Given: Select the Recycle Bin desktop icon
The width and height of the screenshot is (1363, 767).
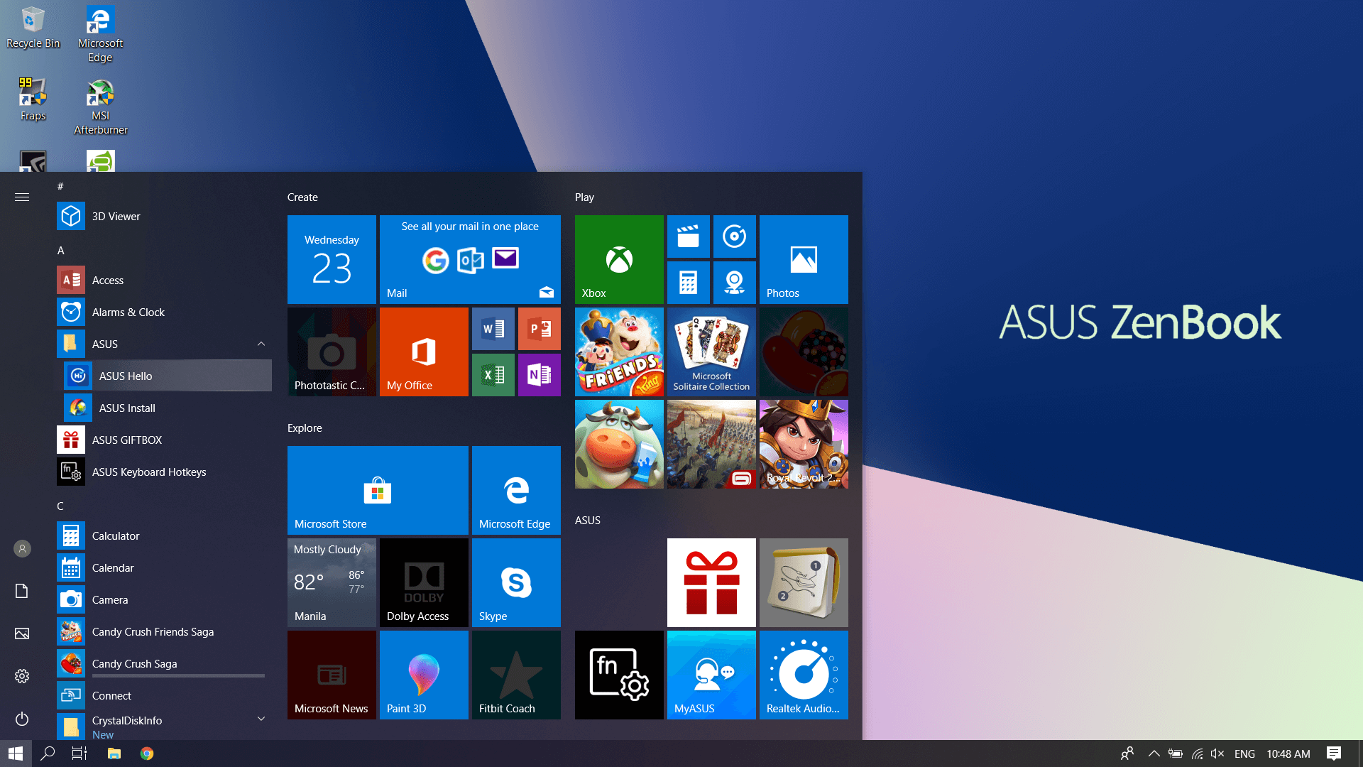Looking at the screenshot, I should (33, 28).
